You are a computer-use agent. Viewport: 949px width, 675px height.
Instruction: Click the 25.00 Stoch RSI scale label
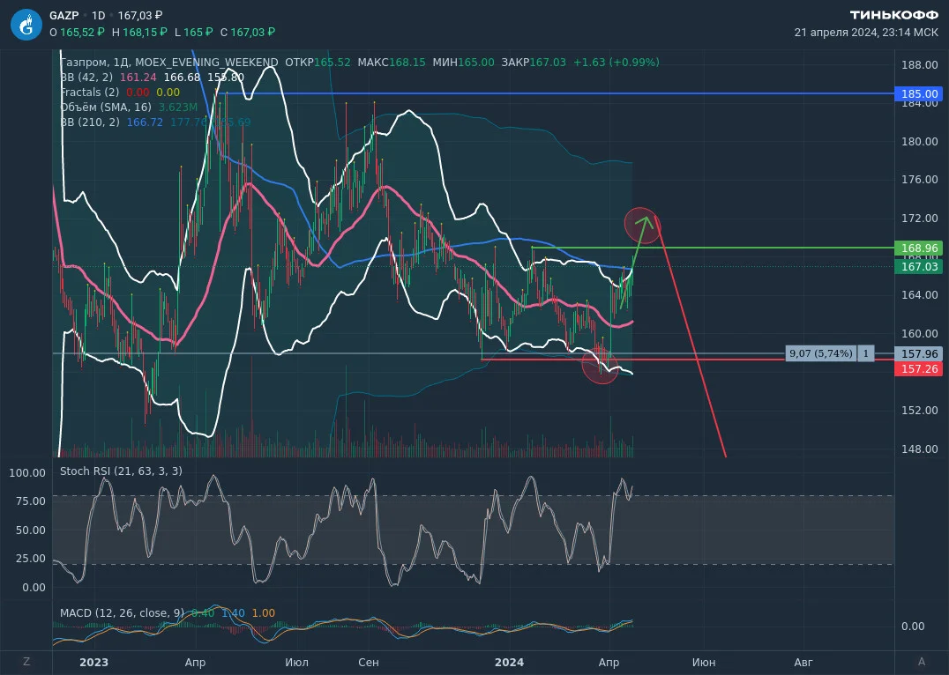click(30, 559)
